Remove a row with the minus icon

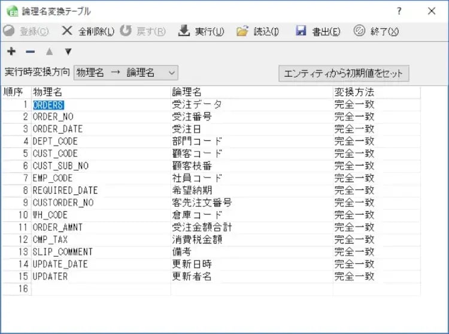pos(30,52)
